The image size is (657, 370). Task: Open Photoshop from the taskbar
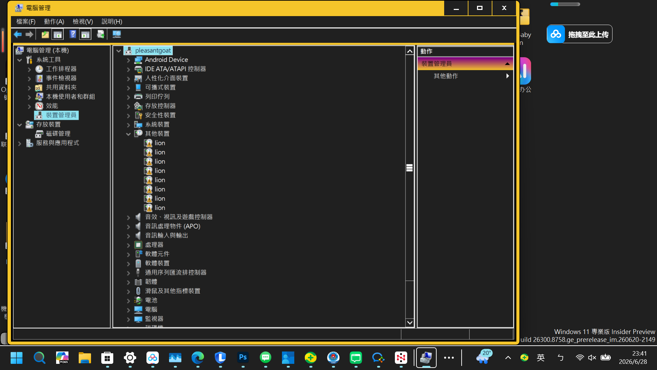pyautogui.click(x=243, y=358)
